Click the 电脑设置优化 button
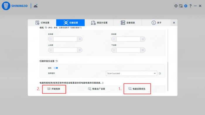This screenshot has width=205, height=115. 137,89
